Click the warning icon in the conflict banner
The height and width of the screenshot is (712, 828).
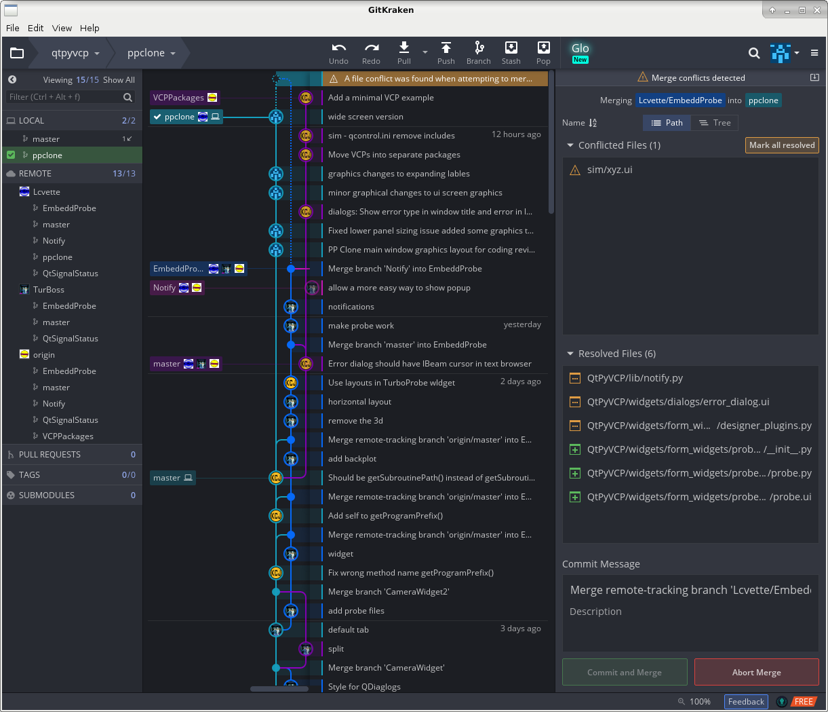[334, 79]
